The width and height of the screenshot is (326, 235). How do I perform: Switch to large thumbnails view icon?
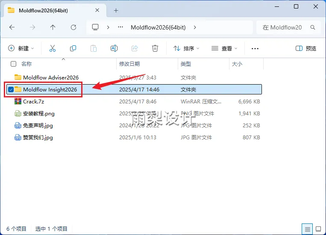tap(318, 229)
